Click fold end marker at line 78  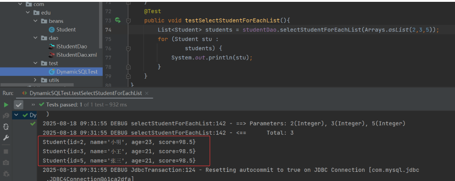(x=128, y=67)
